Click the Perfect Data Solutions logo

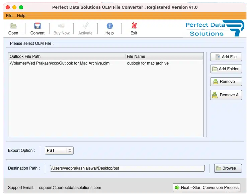point(215,28)
